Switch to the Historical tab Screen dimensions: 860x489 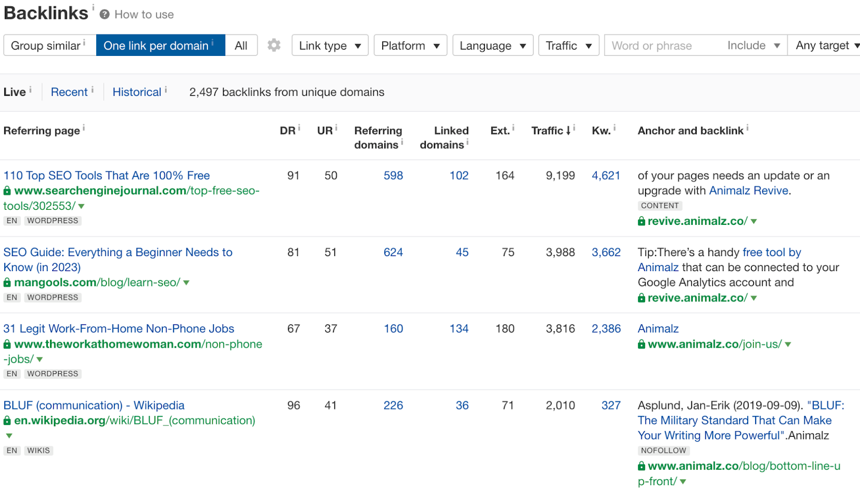point(137,92)
